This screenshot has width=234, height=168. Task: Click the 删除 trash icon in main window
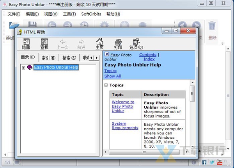point(212,25)
